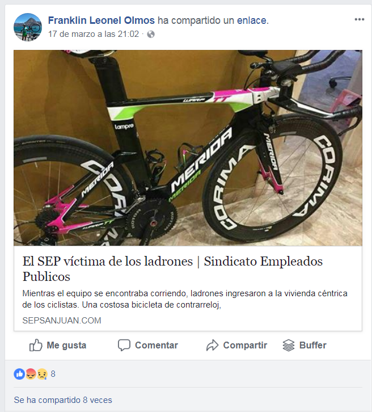Image resolution: width=372 pixels, height=412 pixels.
Task: Open Franklin Leonel Olmos profile picture
Action: [28, 27]
